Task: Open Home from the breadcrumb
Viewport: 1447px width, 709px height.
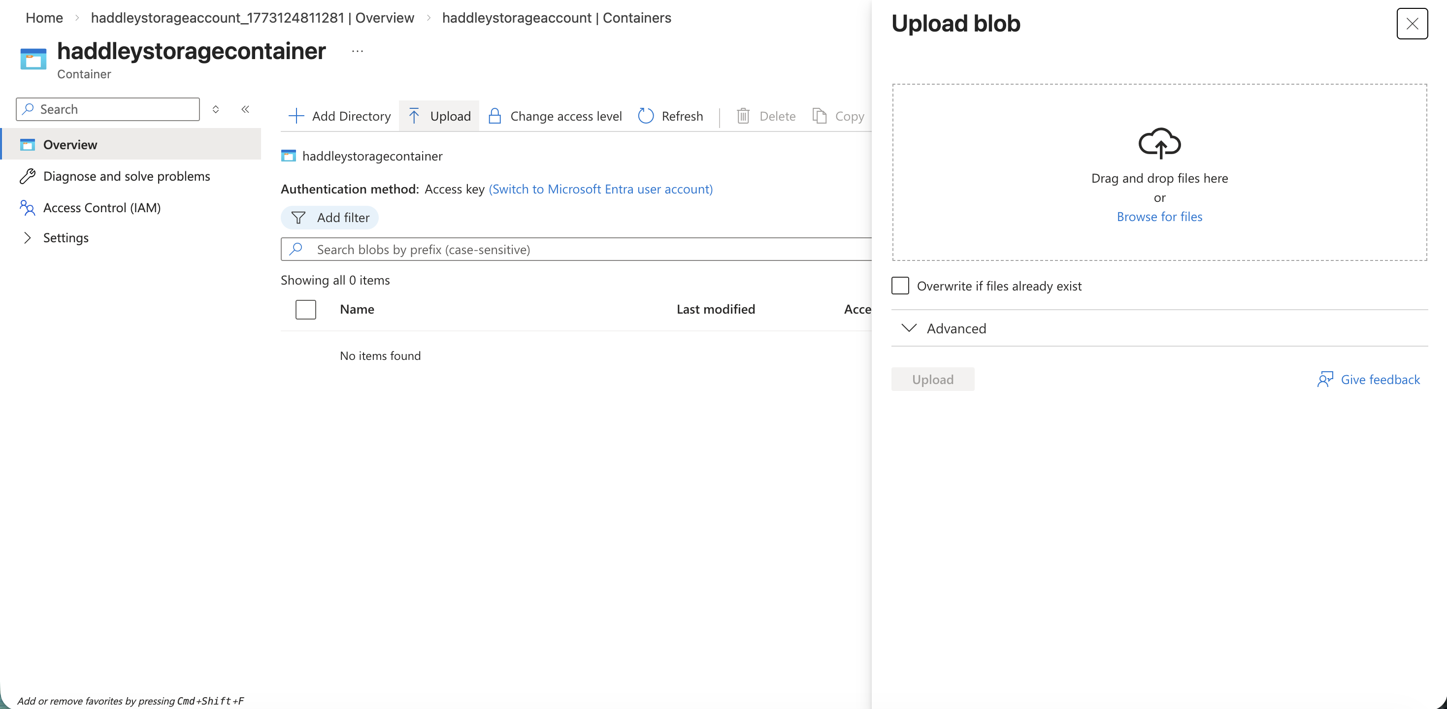Action: coord(44,17)
